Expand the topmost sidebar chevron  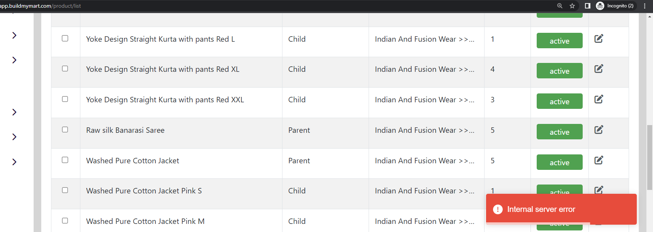[14, 35]
